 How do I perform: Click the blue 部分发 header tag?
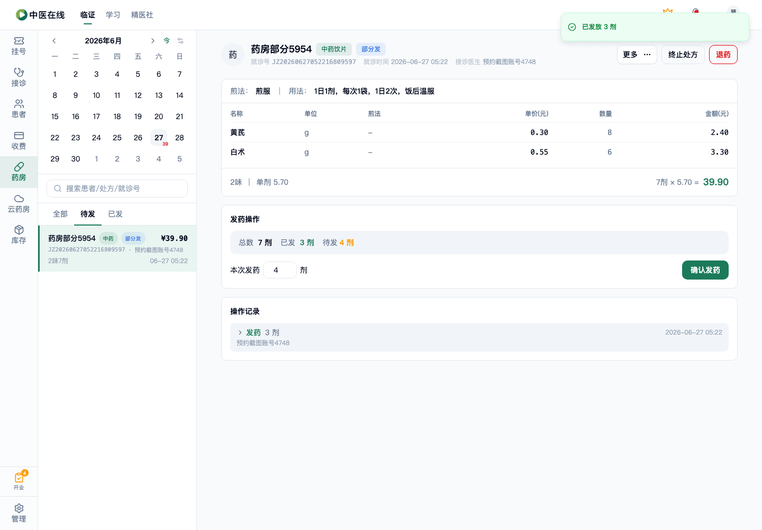pyautogui.click(x=371, y=49)
